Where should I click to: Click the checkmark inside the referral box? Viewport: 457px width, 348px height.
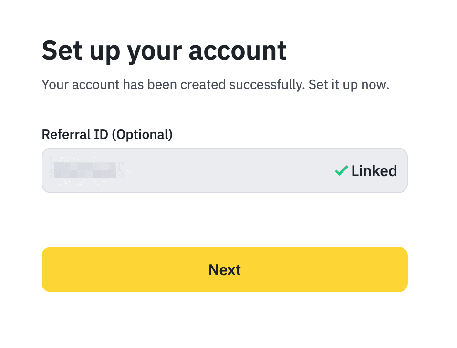click(341, 170)
